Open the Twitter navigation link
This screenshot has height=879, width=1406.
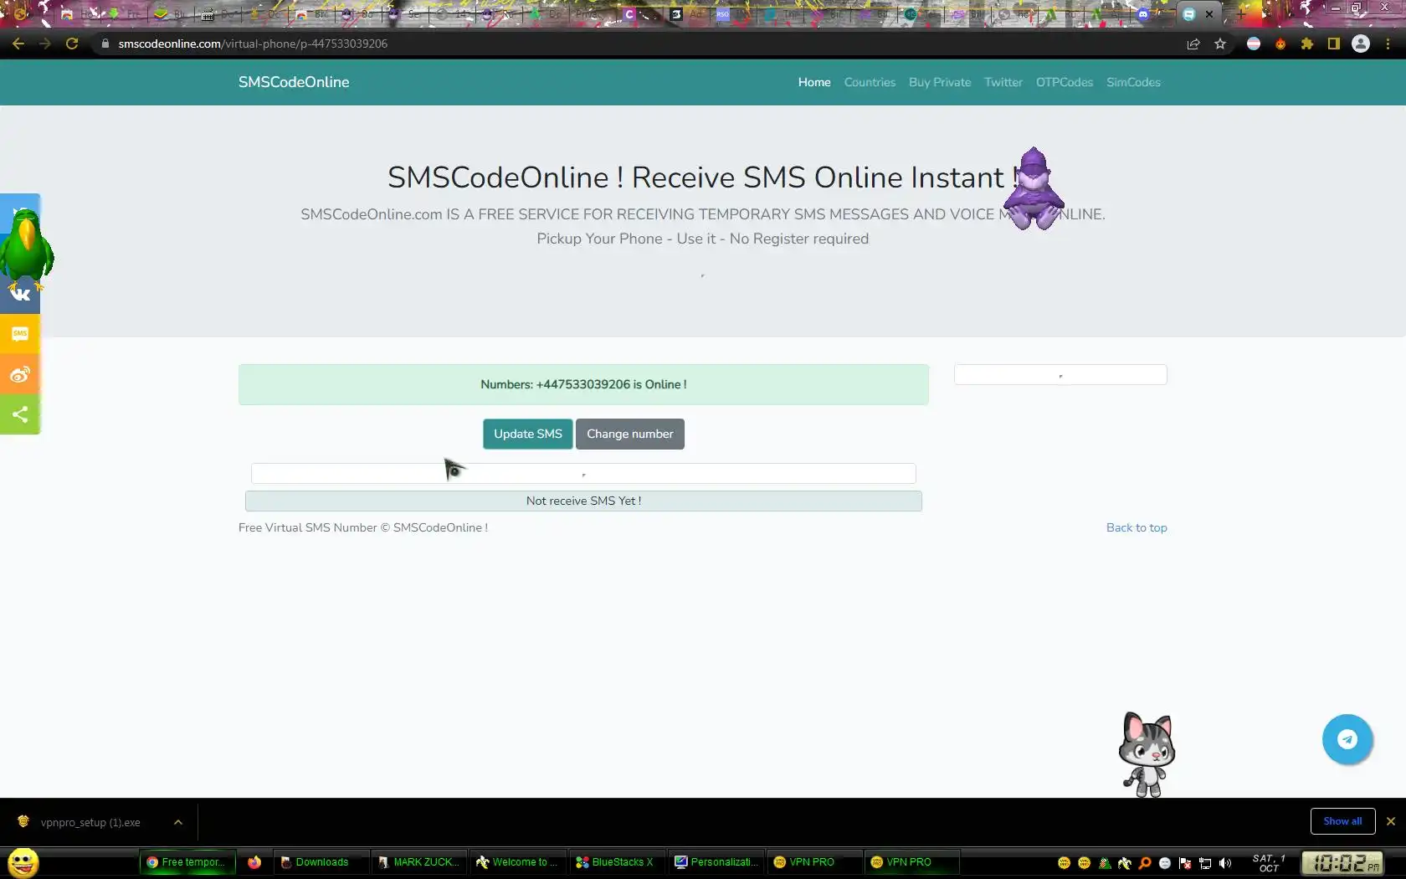coord(1003,82)
